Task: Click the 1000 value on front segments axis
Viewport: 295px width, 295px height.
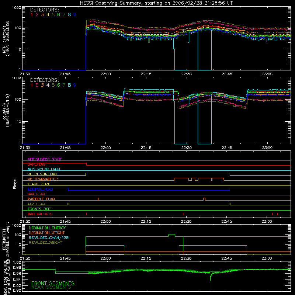Action: 17,8
